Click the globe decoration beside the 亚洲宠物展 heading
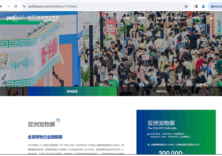Viewport: 222px width, 156px height. coord(58,120)
